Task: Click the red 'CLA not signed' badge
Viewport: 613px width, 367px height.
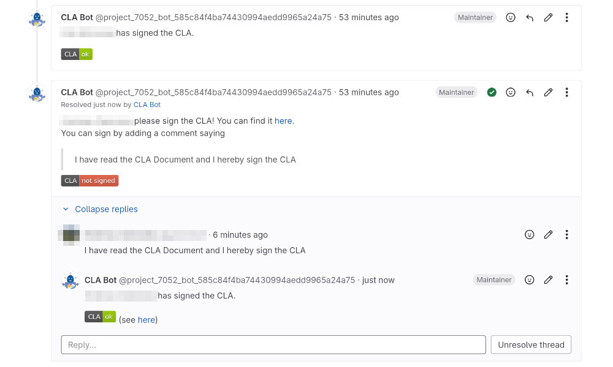Action: 89,180
